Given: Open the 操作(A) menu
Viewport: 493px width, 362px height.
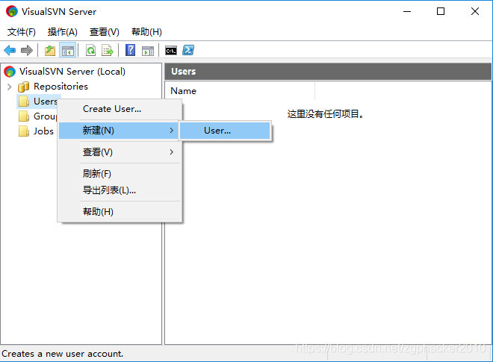Looking at the screenshot, I should pyautogui.click(x=62, y=32).
